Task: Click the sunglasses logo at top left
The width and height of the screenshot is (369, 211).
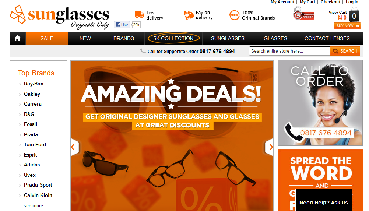Action: coord(60,17)
